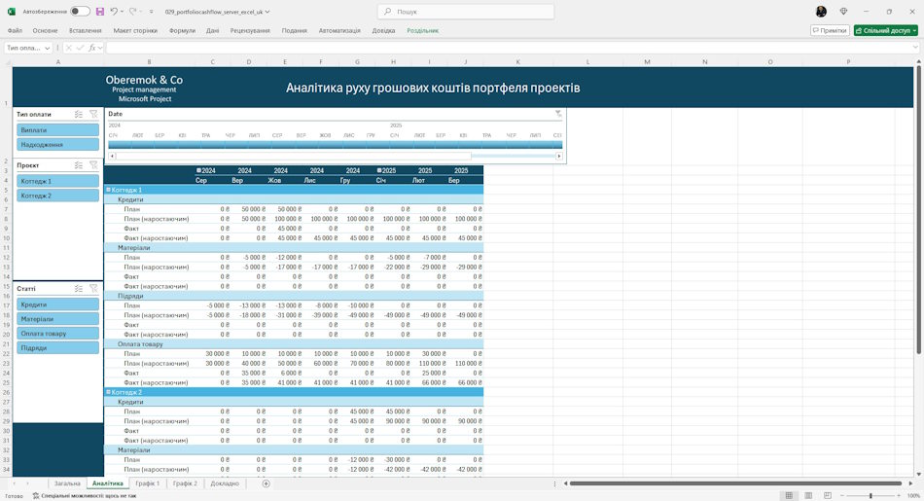Toggle Надходження slicer item
The image size is (924, 501).
pos(57,144)
